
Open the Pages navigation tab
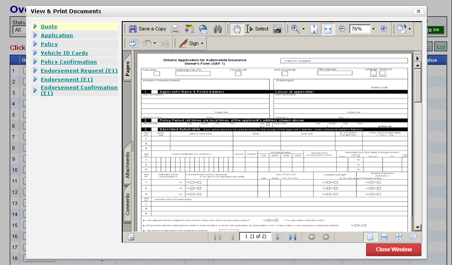[127, 68]
